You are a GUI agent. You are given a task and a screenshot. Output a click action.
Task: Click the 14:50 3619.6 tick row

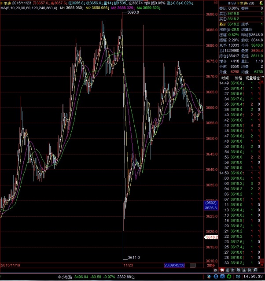tap(239, 173)
